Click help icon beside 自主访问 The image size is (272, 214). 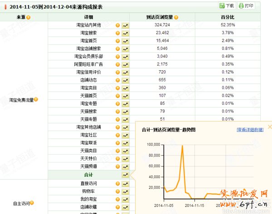32,203
